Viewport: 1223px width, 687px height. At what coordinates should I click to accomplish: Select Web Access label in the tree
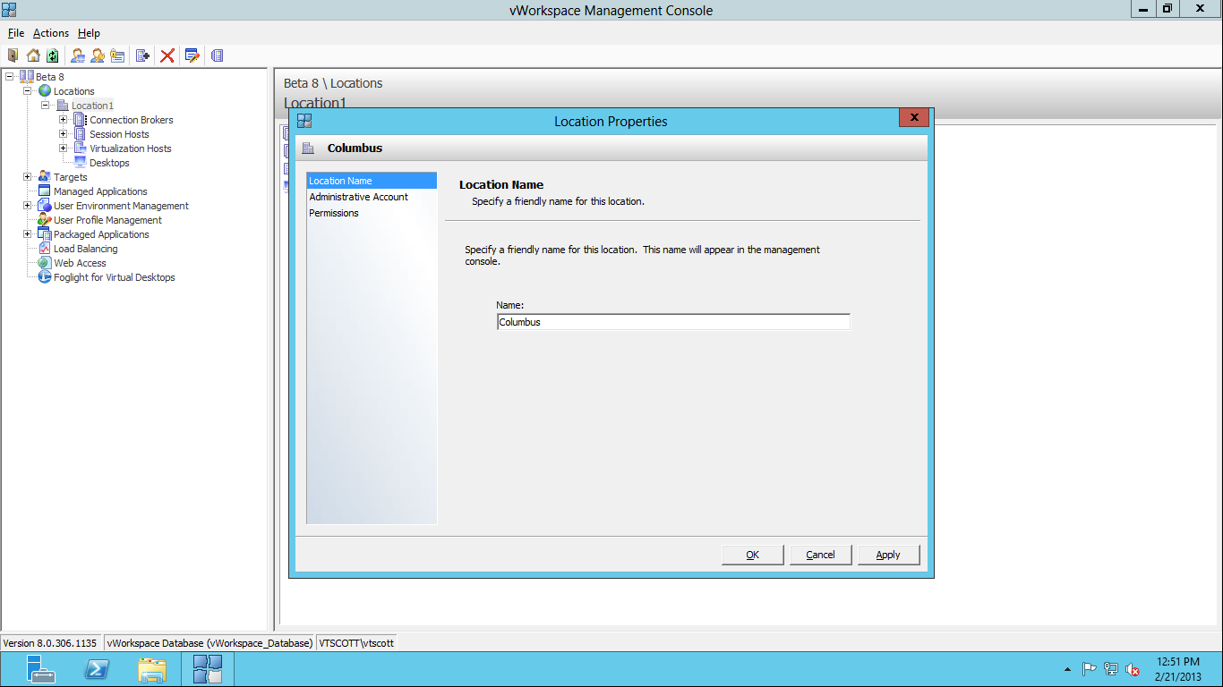[x=80, y=263]
